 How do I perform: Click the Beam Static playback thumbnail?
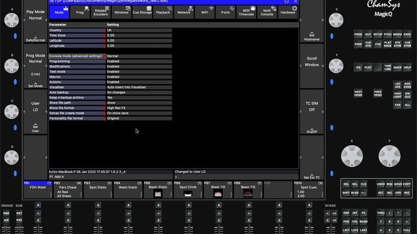(x=158, y=194)
